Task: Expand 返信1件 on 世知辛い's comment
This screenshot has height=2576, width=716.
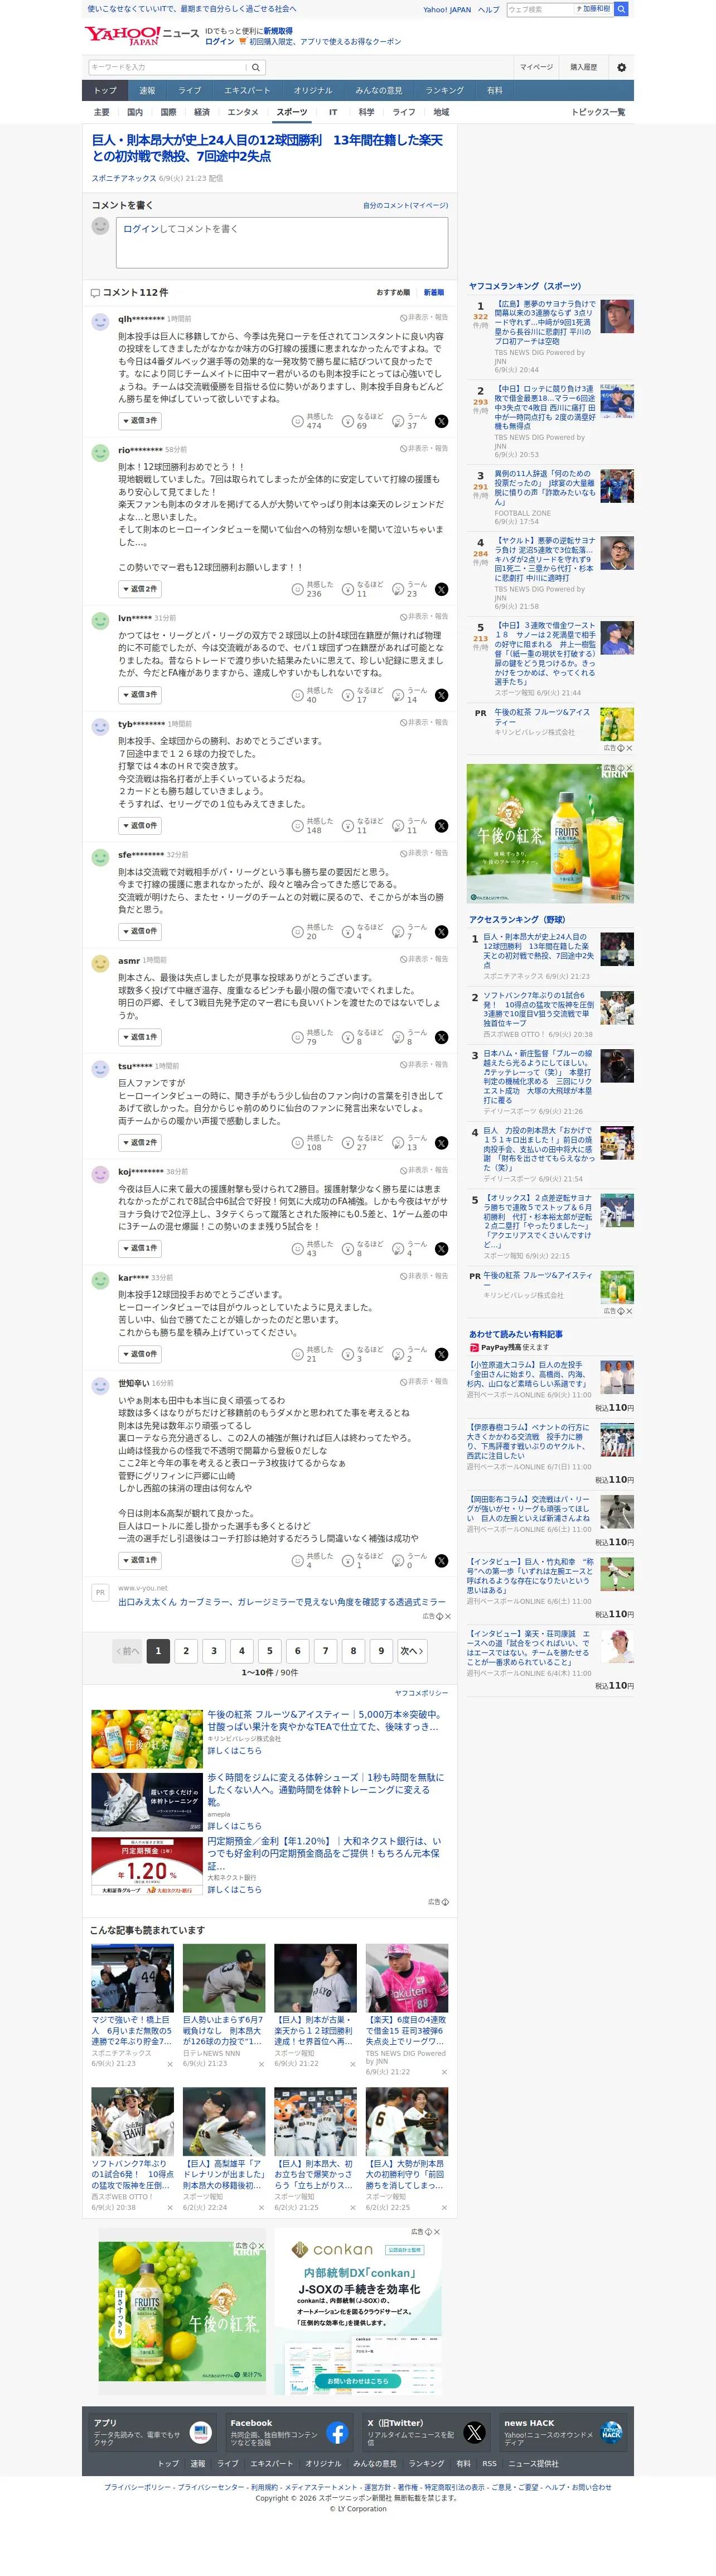Action: click(140, 1560)
